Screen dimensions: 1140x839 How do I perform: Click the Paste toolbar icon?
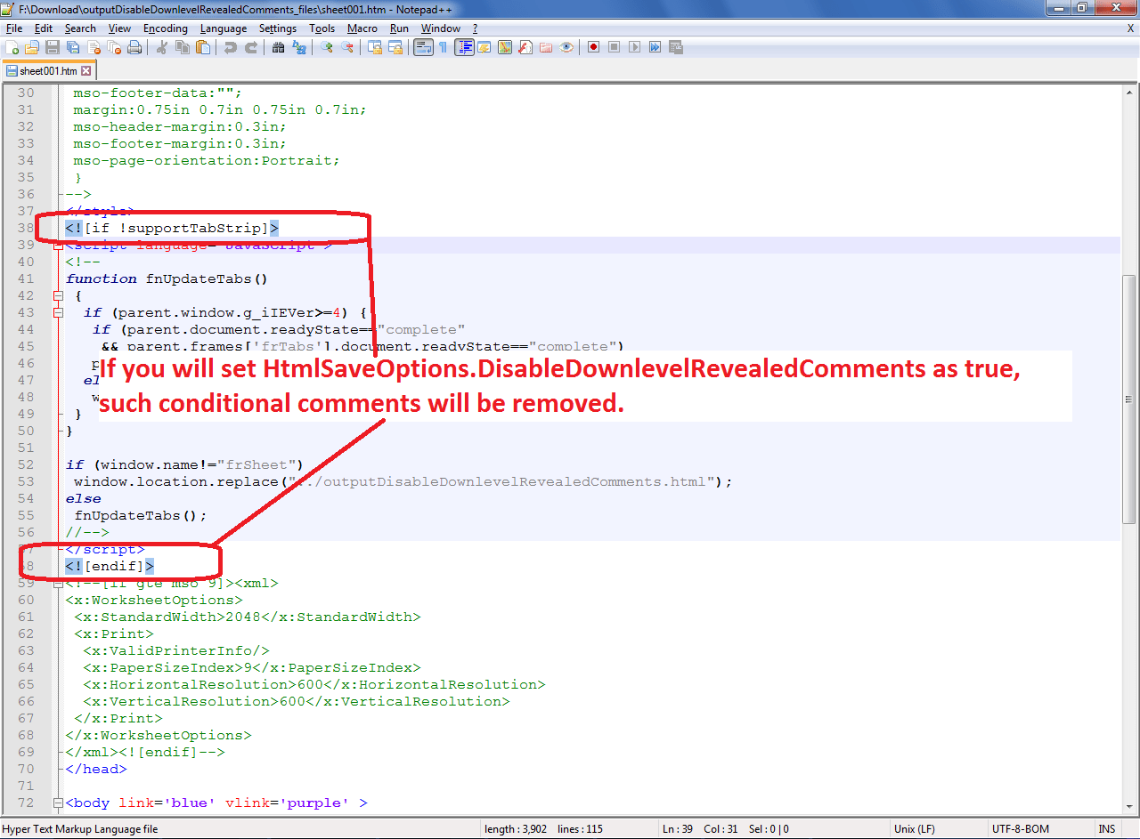pyautogui.click(x=202, y=47)
